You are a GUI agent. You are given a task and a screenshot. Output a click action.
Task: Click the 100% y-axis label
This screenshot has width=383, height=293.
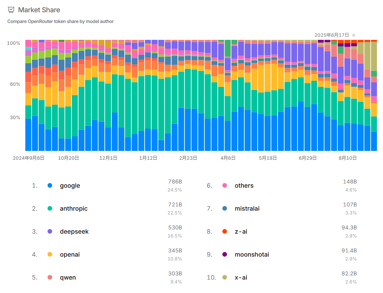point(13,43)
